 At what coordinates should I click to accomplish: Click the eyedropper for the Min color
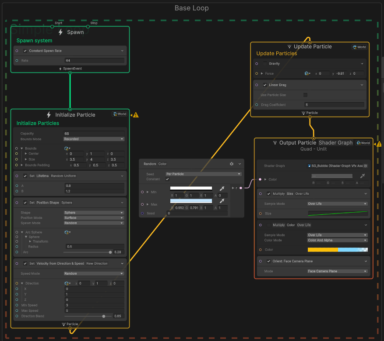222,189
